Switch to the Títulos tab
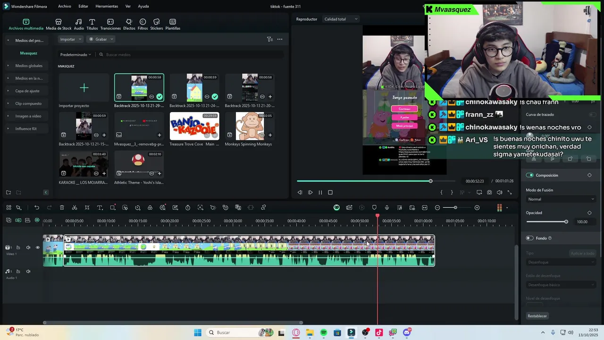 pos(92,25)
